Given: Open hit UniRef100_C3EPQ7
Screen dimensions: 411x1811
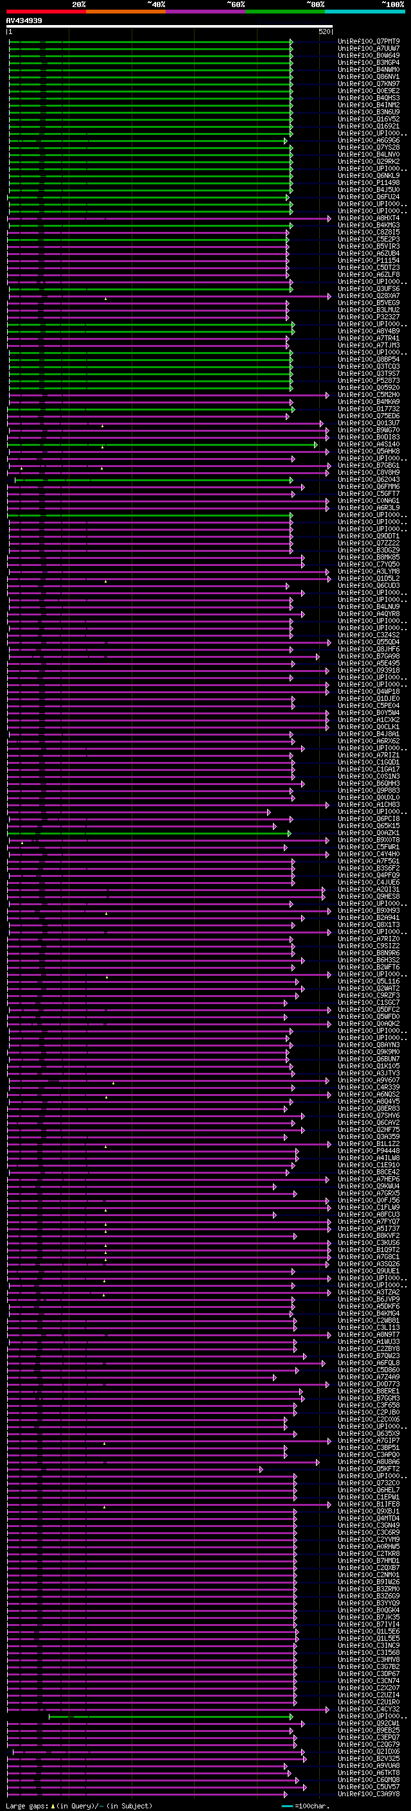Looking at the screenshot, I should click(369, 1737).
